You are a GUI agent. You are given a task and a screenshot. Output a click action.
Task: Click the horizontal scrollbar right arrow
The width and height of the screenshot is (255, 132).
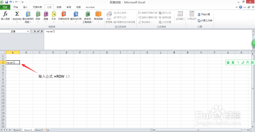point(248,130)
